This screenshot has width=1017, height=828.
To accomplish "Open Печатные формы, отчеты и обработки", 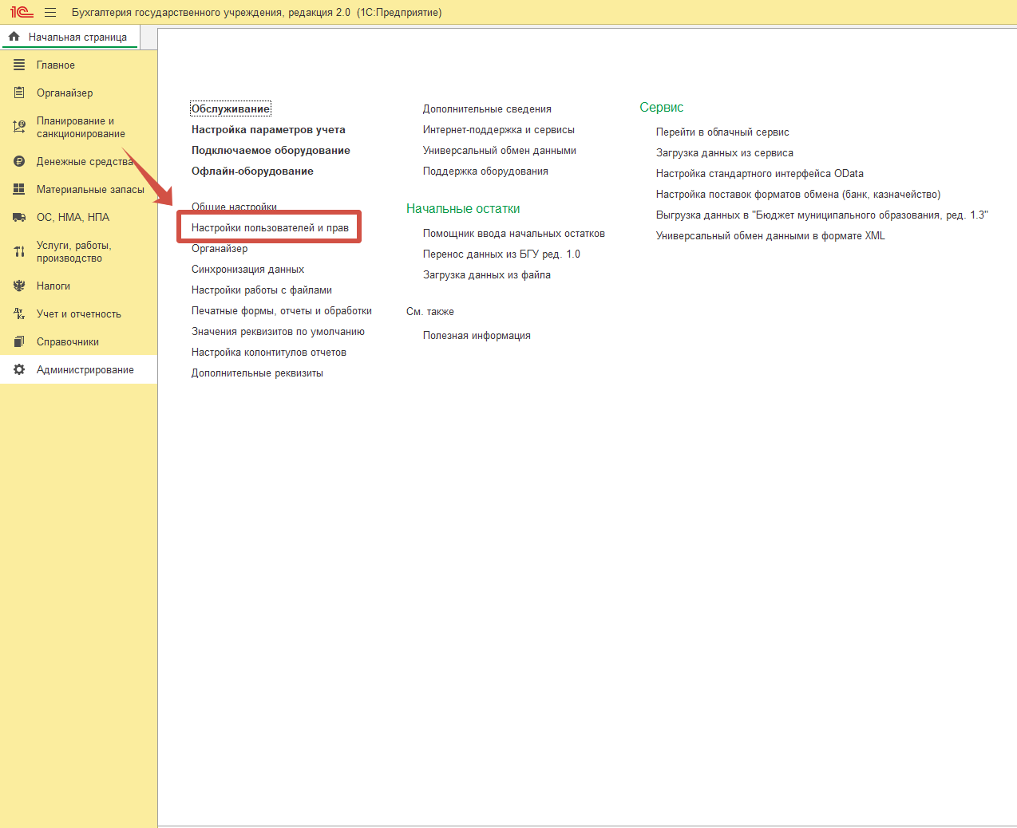I will click(282, 310).
